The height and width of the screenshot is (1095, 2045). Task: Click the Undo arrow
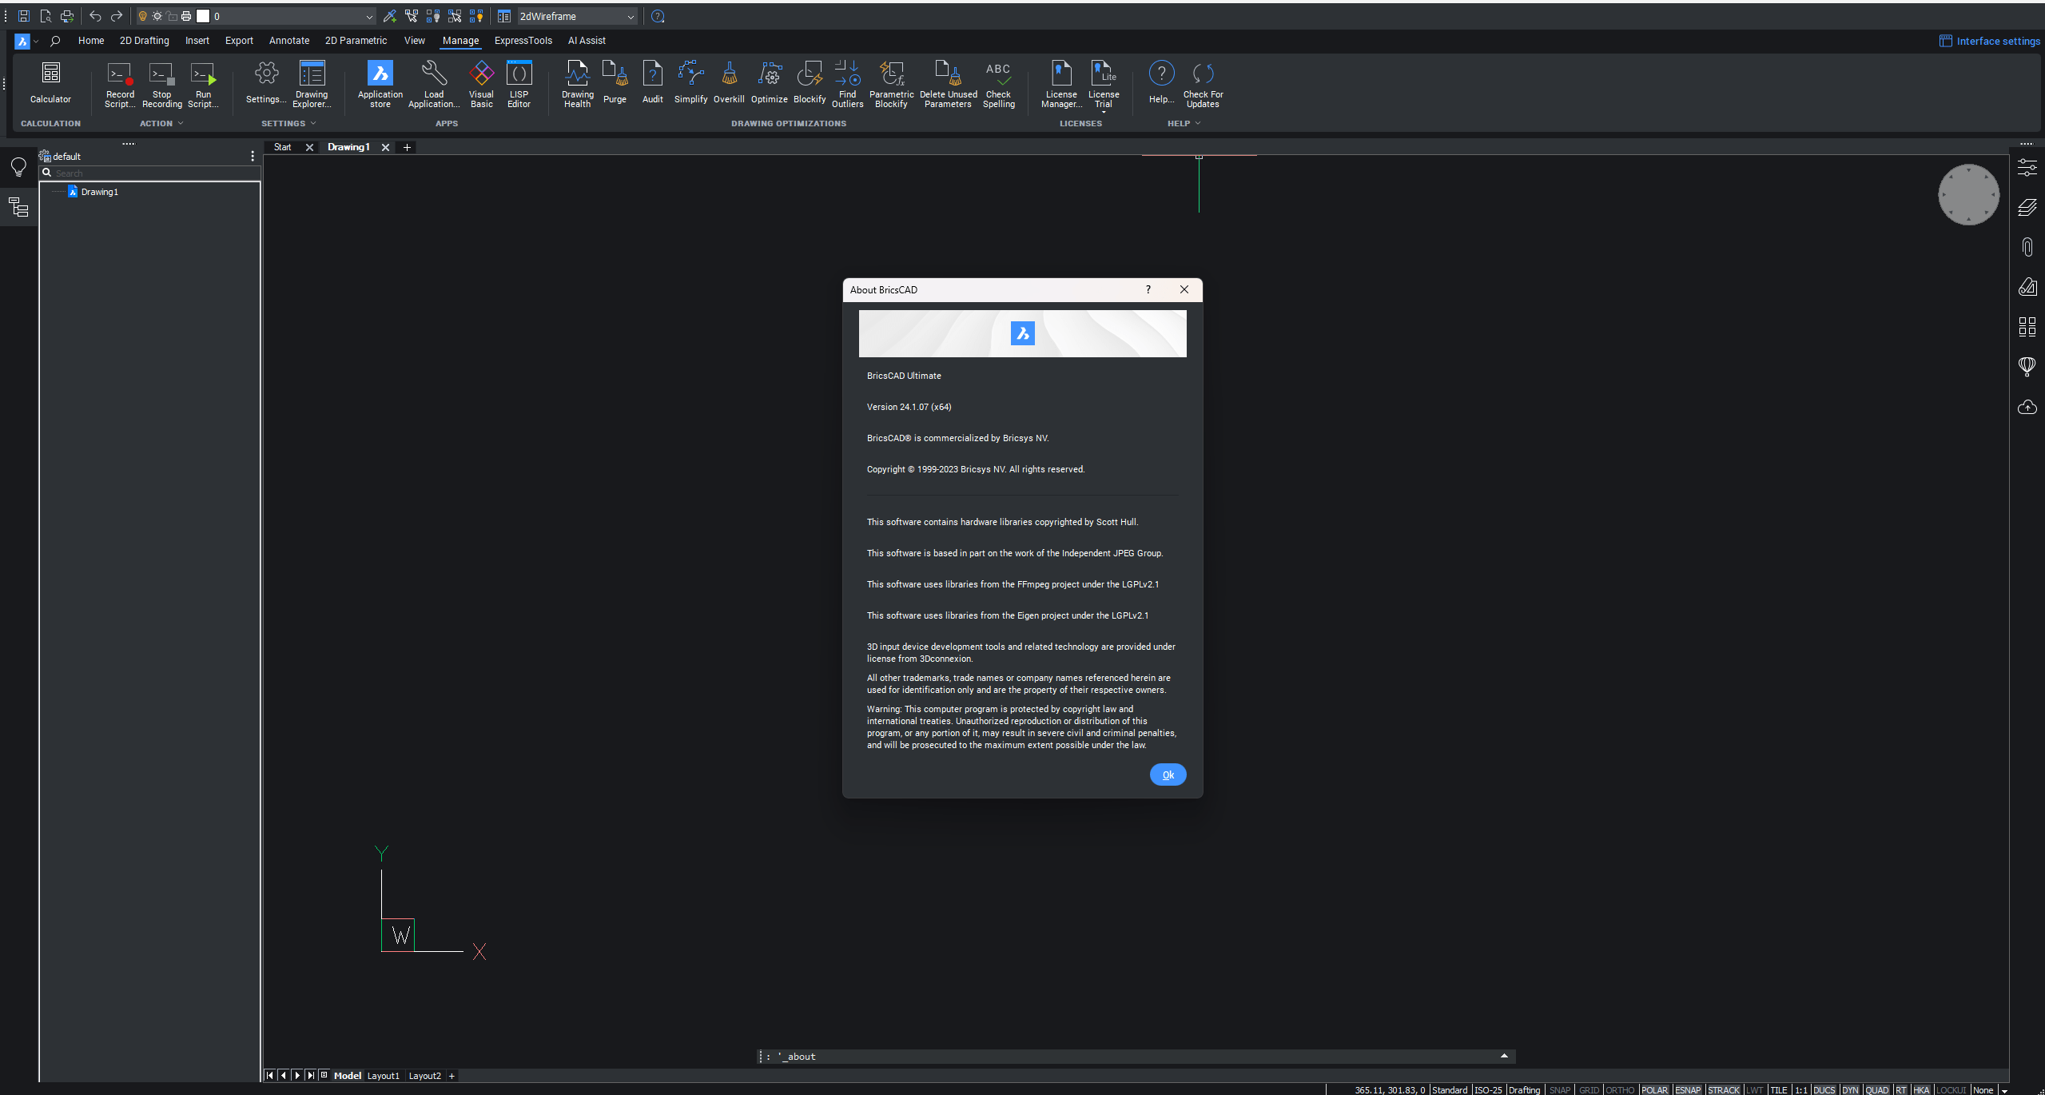pyautogui.click(x=95, y=16)
